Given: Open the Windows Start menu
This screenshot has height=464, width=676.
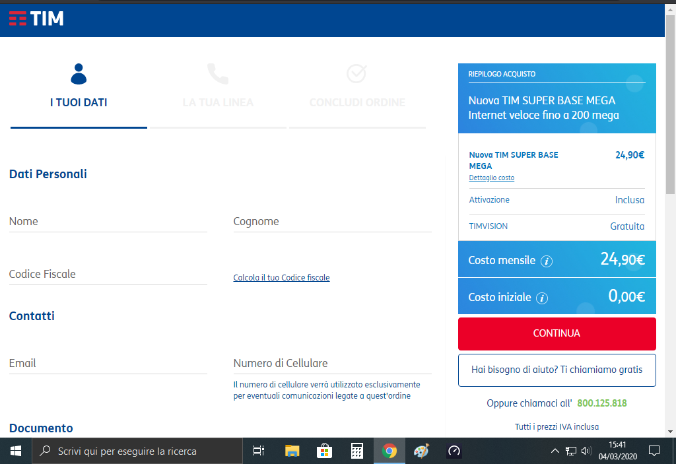Looking at the screenshot, I should tap(16, 451).
